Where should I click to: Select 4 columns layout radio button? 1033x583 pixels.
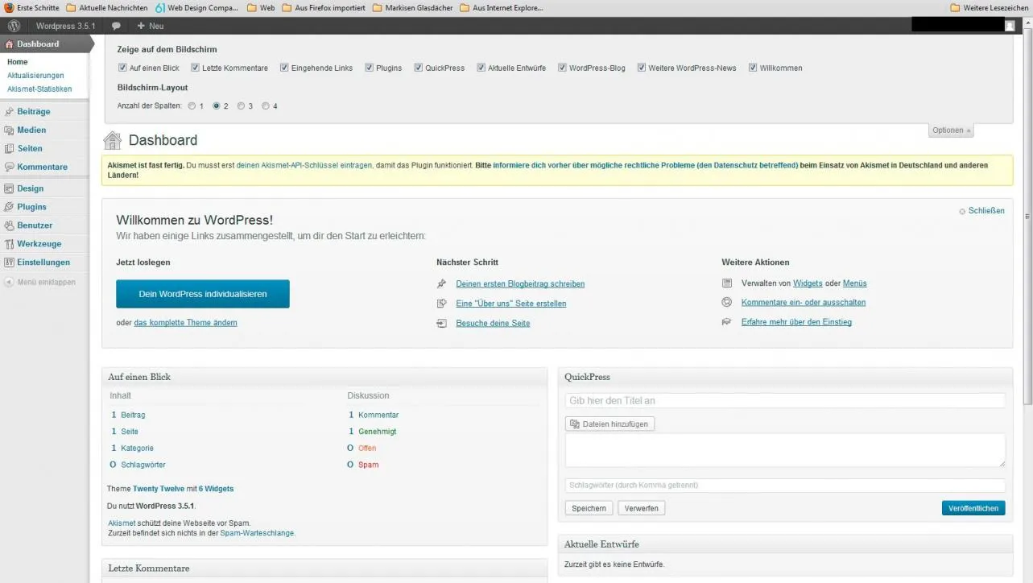(266, 105)
